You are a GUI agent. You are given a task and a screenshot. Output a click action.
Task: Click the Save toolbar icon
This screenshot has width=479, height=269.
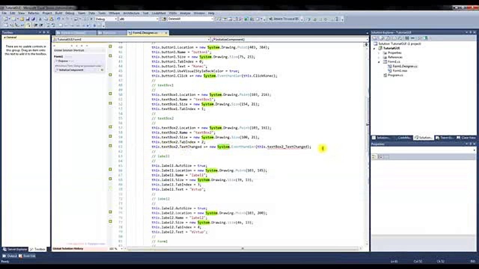coord(28,19)
